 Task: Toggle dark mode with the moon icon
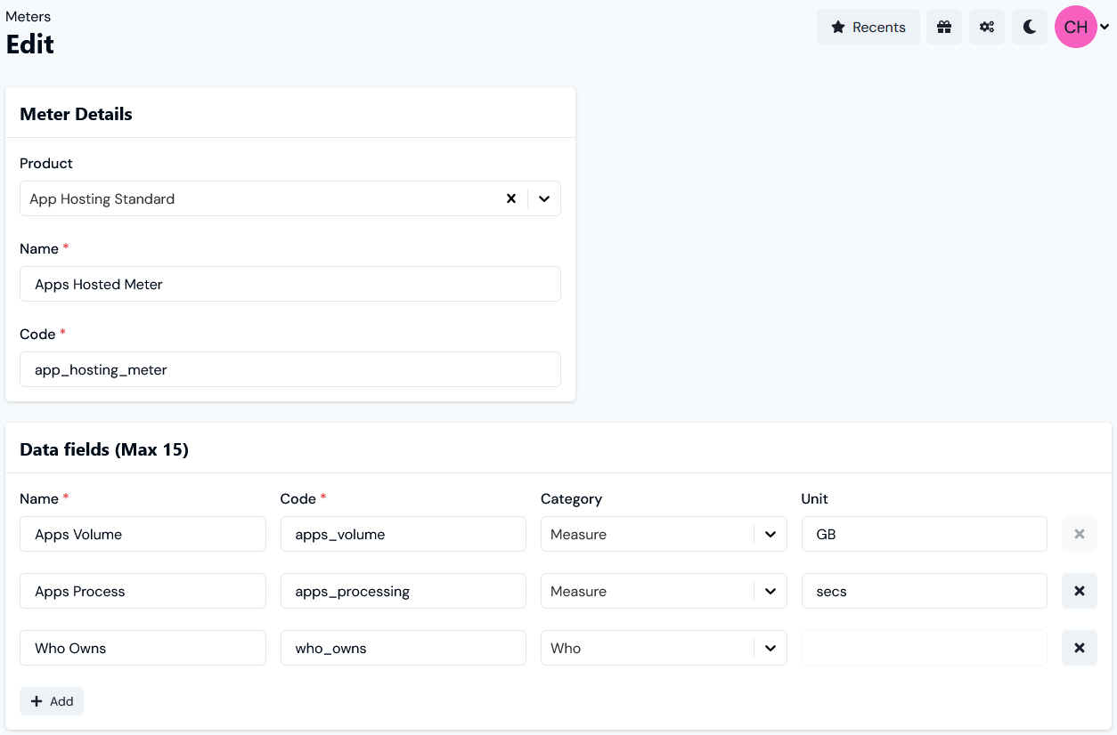click(1029, 27)
